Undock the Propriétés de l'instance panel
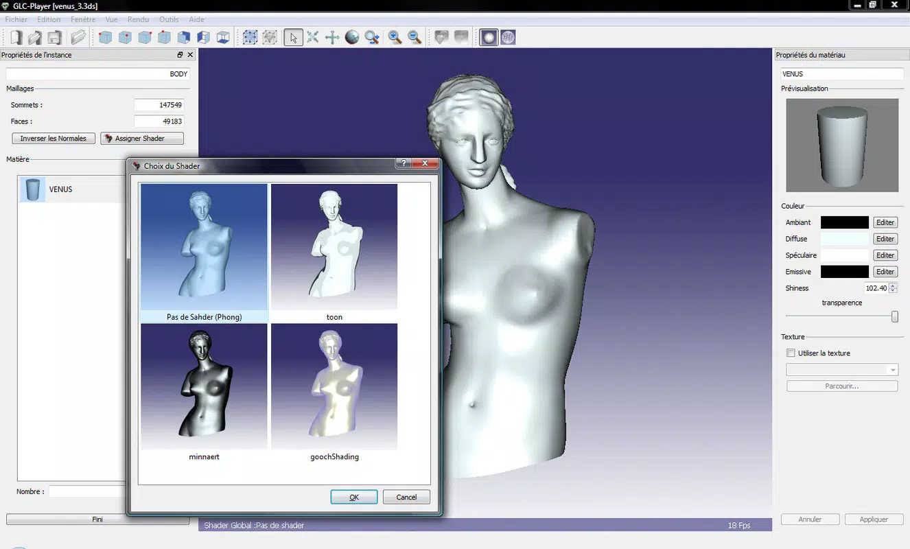Viewport: 910px width, 549px height. point(180,55)
